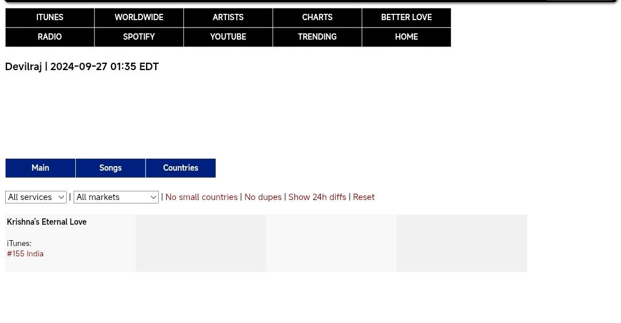Click the Better Love nav button
This screenshot has height=323, width=621.
(406, 18)
